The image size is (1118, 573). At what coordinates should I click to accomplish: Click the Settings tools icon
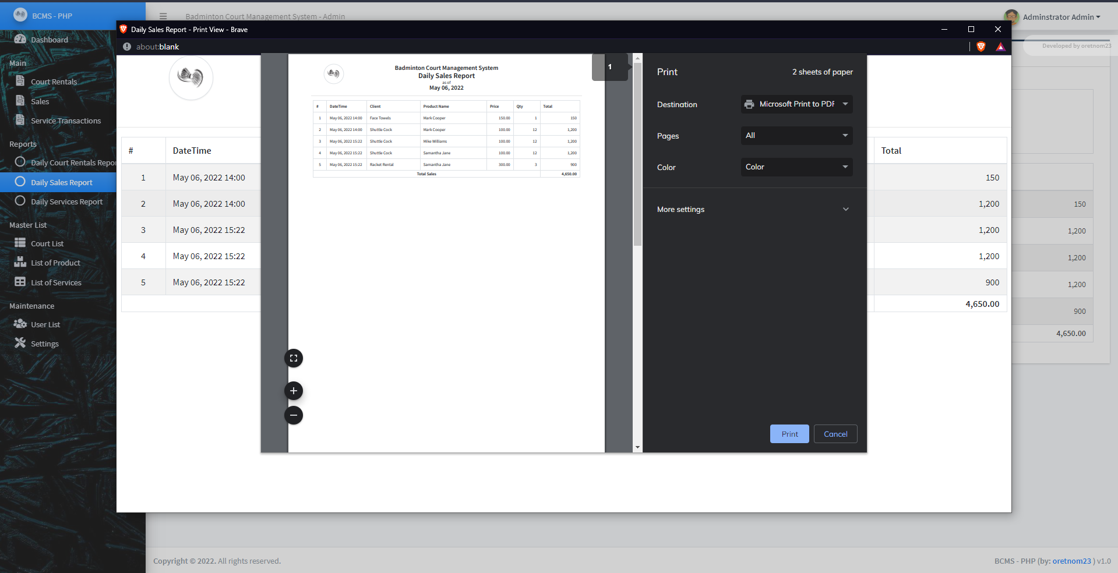(20, 343)
